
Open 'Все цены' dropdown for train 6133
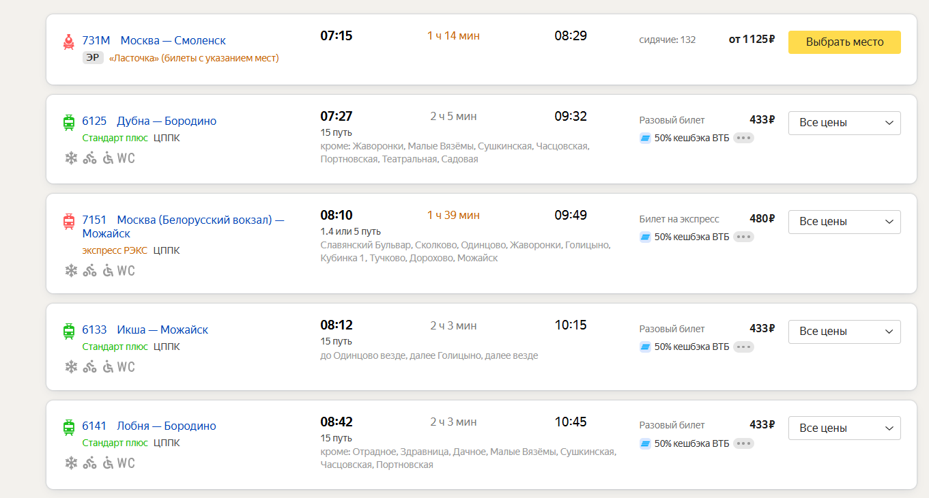click(844, 332)
